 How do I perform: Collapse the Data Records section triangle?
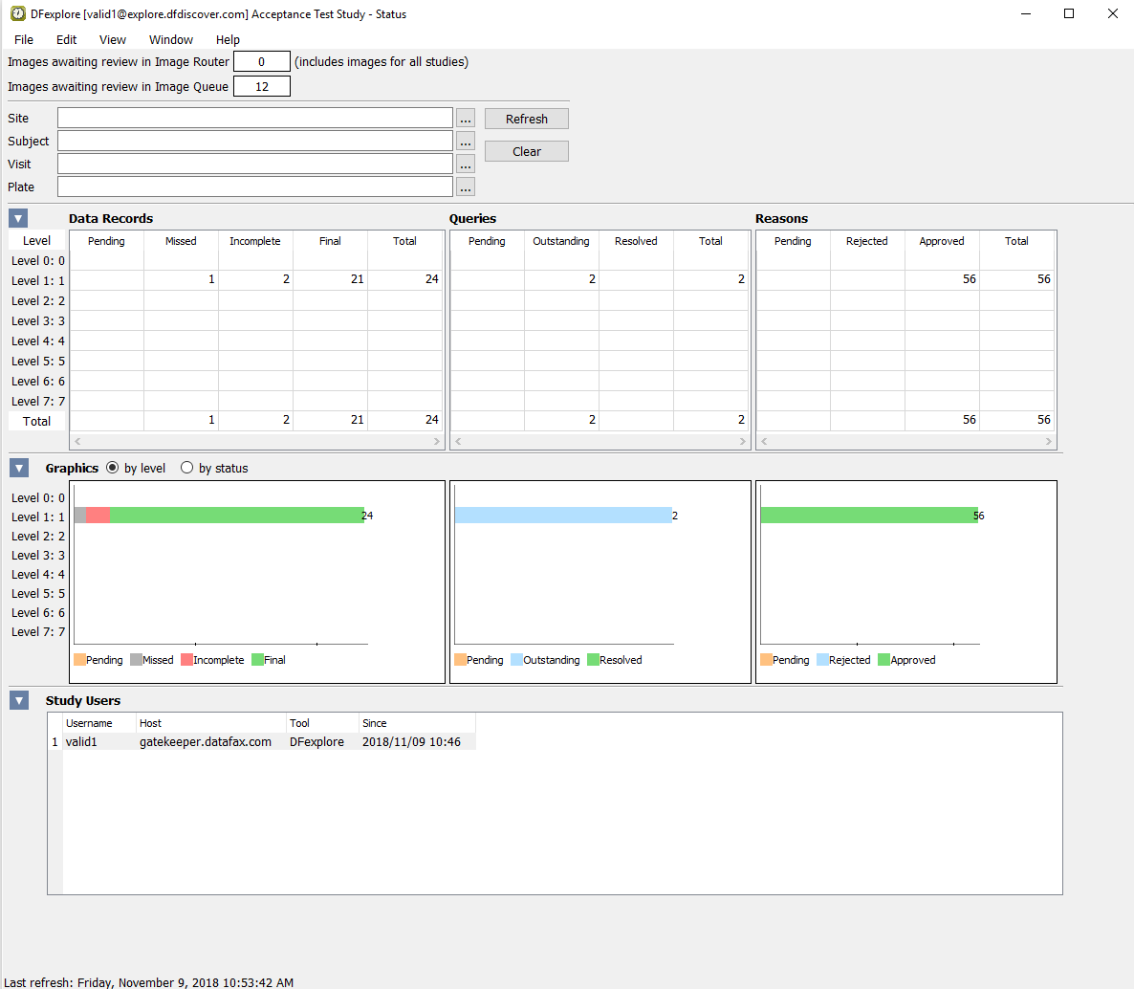[18, 218]
